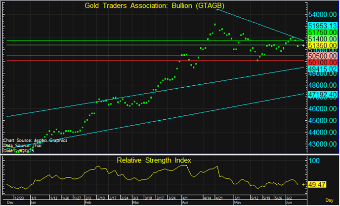
Task: Click the cyan 51953.13 price label
Action: [322, 25]
